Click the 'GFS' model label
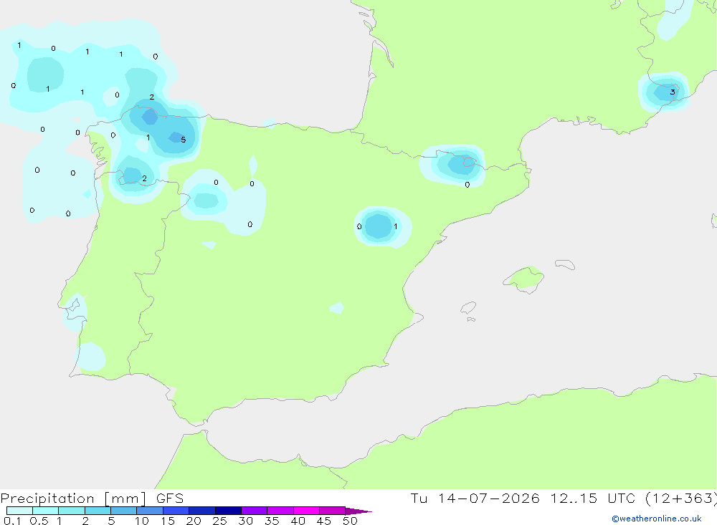The height and width of the screenshot is (525, 717). click(x=170, y=498)
